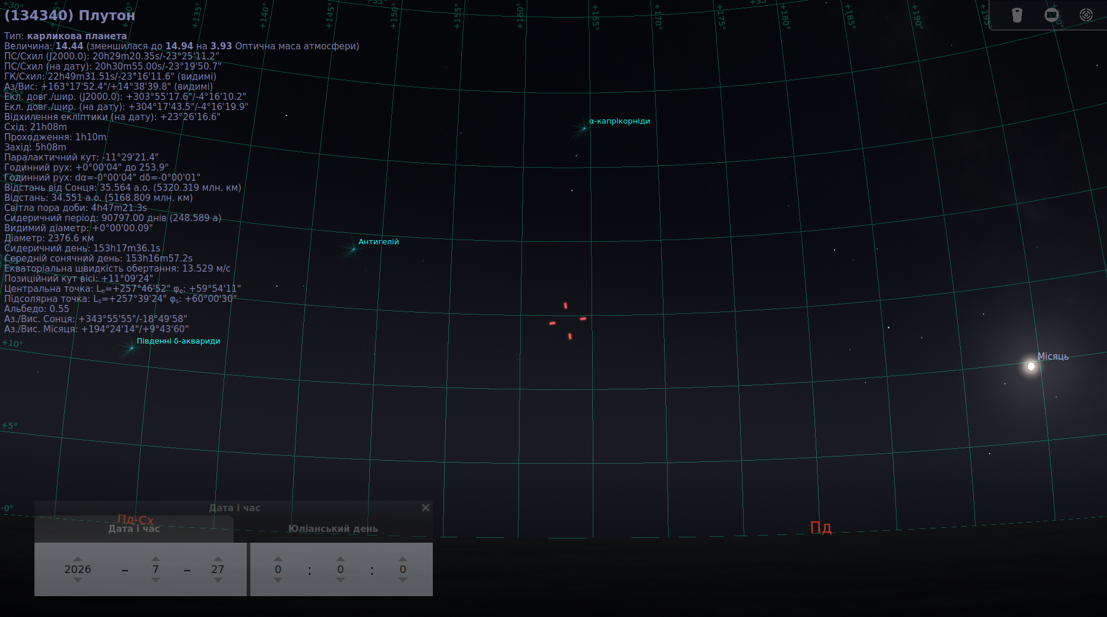Select the α-капрікорніди meteor shower radiant
This screenshot has height=617, width=1107.
(584, 128)
